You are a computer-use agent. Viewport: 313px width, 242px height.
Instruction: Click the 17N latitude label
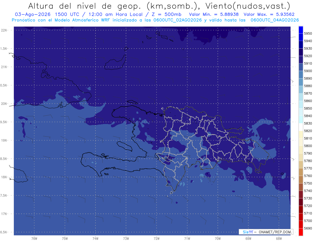4,214
